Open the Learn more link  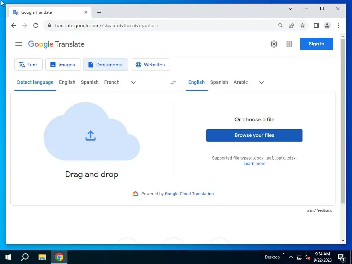[x=254, y=164]
